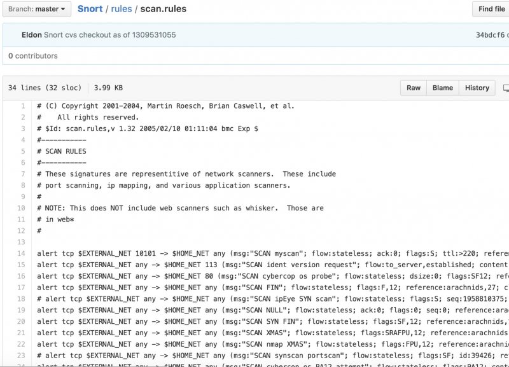Click the 0 contributors label
Image resolution: width=509 pixels, height=367 pixels.
[x=33, y=56]
